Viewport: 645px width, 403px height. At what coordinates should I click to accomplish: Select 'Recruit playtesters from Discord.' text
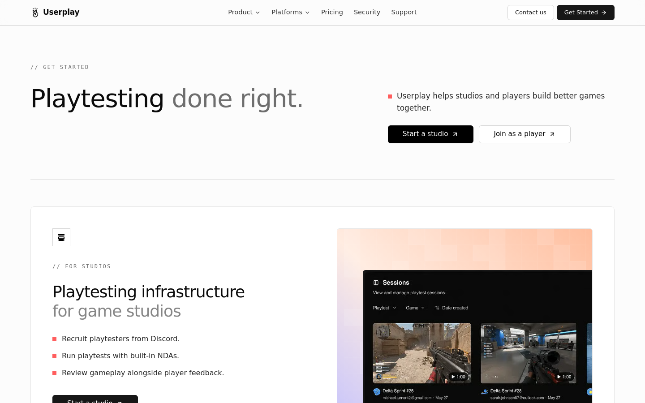tap(120, 339)
